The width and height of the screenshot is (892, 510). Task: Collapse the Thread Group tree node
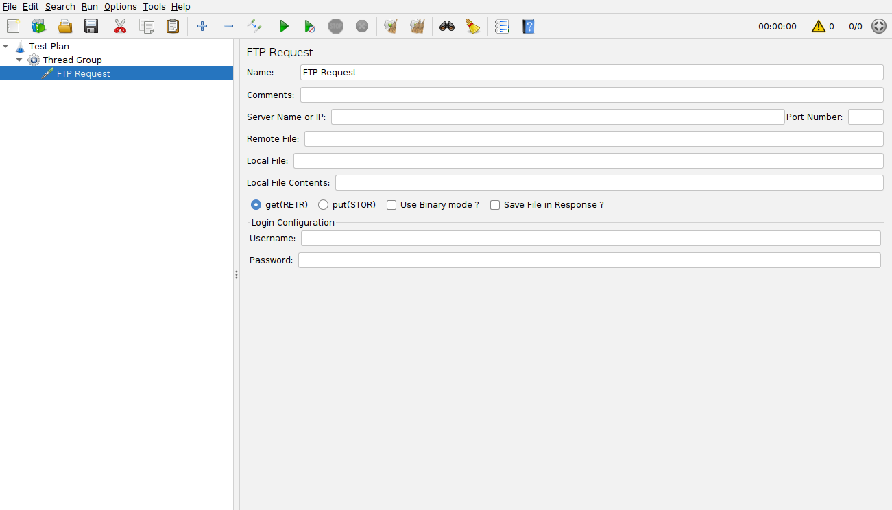point(19,60)
